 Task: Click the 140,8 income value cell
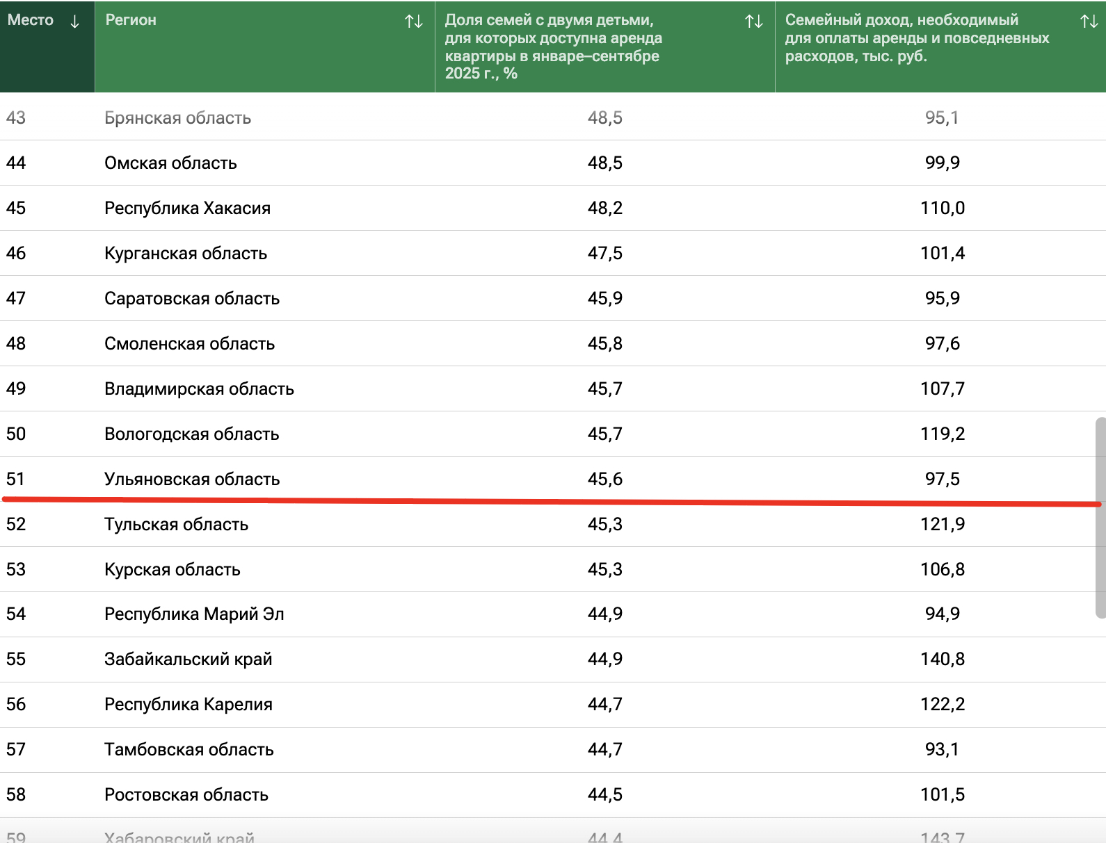coord(942,659)
